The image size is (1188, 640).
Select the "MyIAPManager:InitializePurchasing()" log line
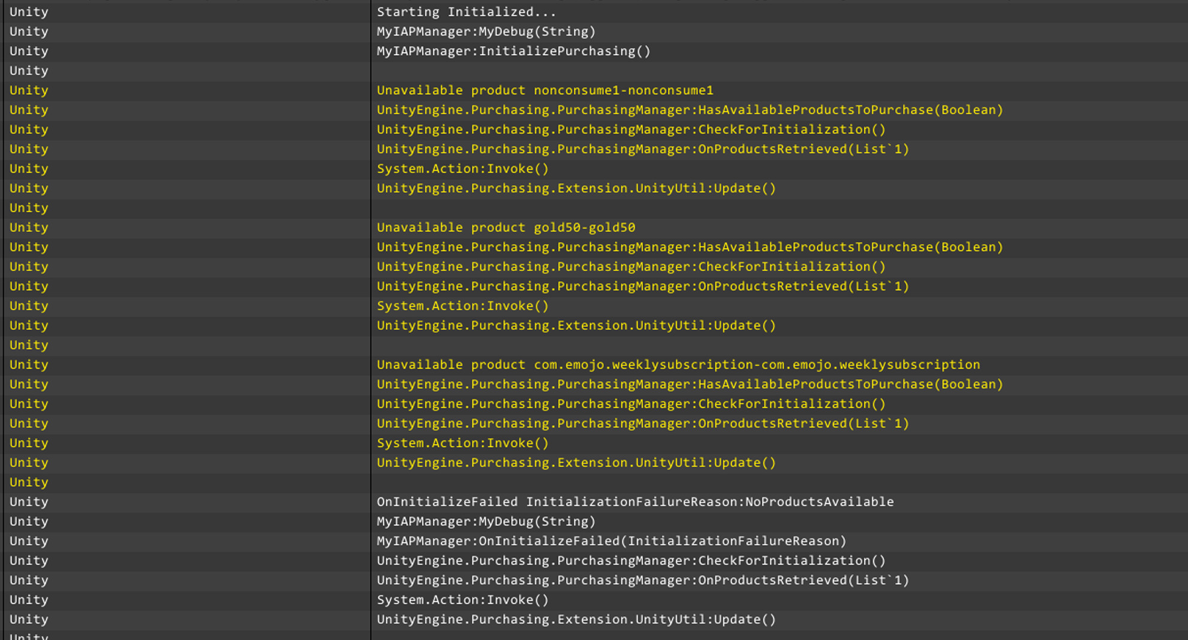513,51
